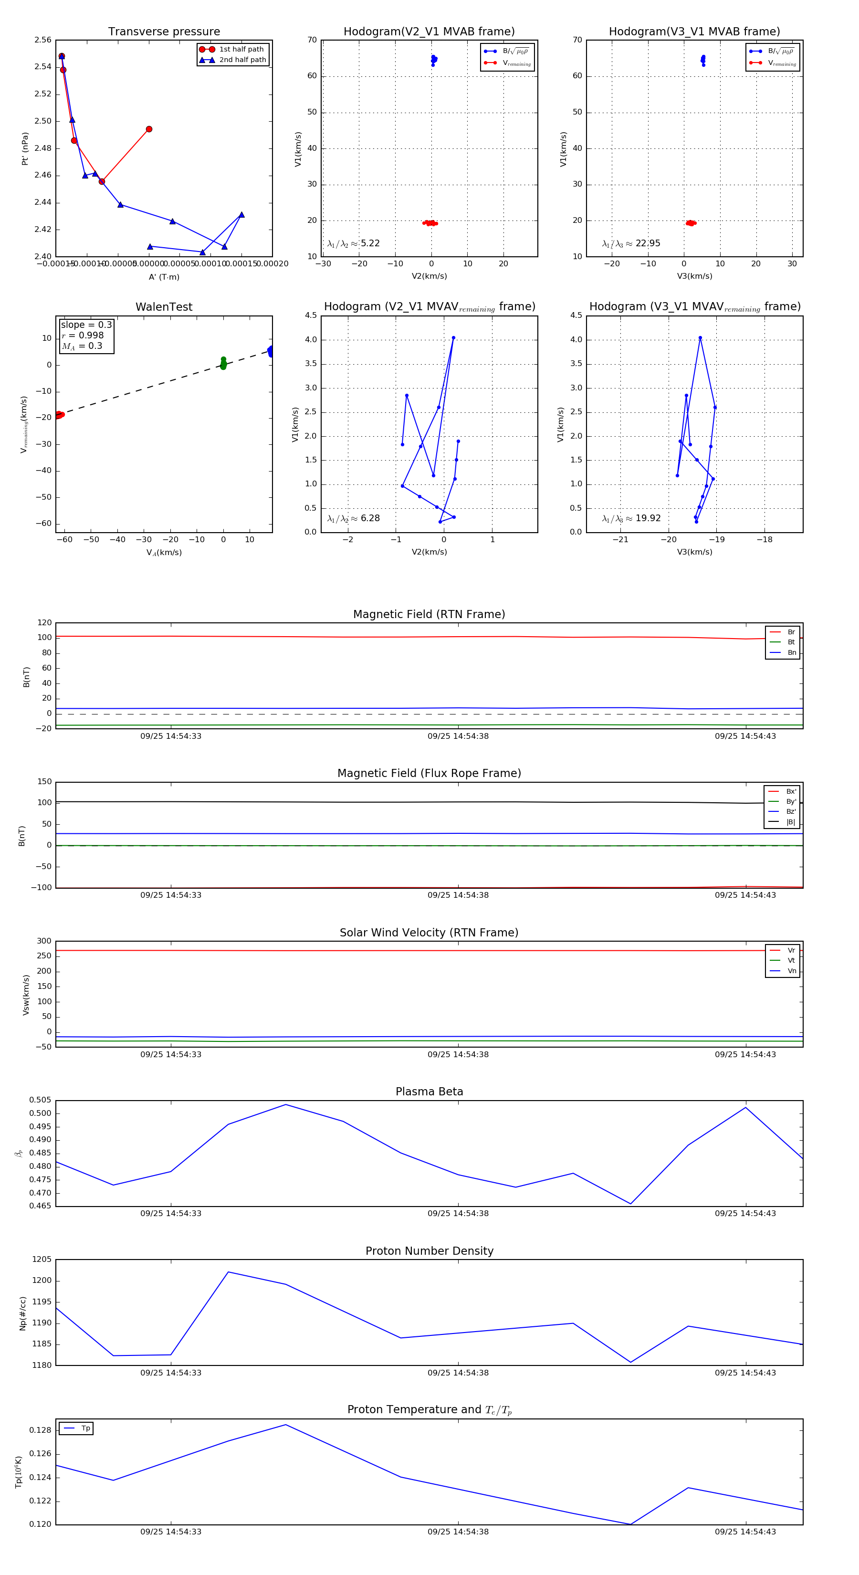This screenshot has height=1575, width=859.
Task: Click the 'Hodogram(V2_V1 MVAB frame)' title
Action: (x=429, y=32)
